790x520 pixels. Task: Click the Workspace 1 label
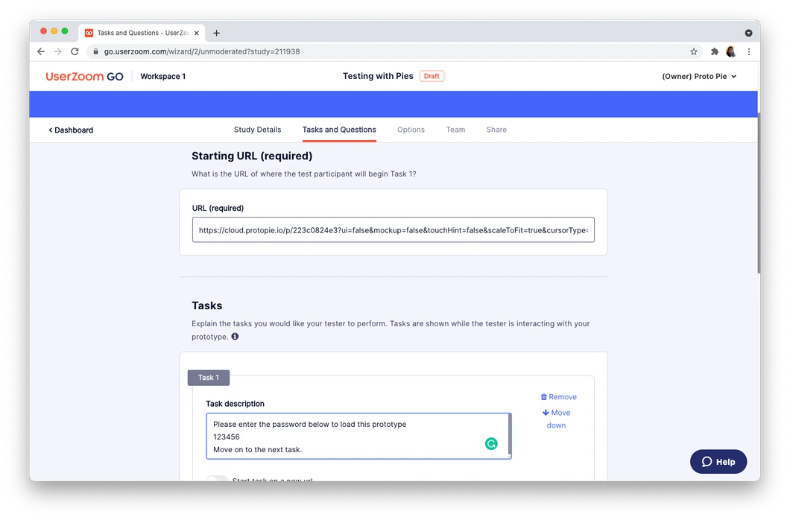click(162, 77)
